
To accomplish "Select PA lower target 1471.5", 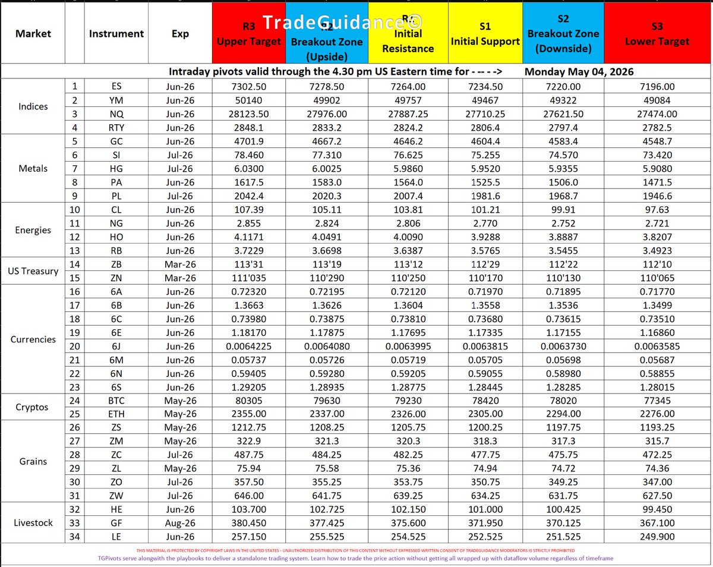I will coord(658,182).
